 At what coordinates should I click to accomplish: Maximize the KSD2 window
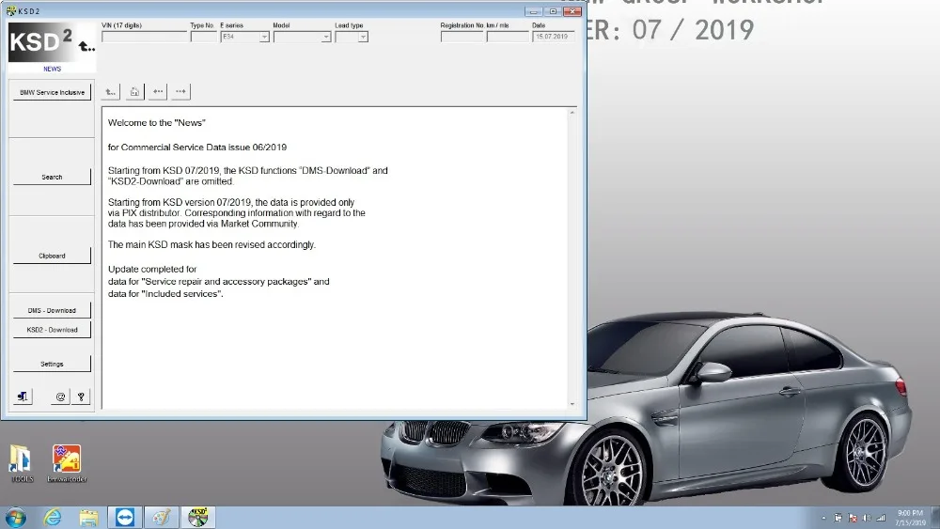553,11
